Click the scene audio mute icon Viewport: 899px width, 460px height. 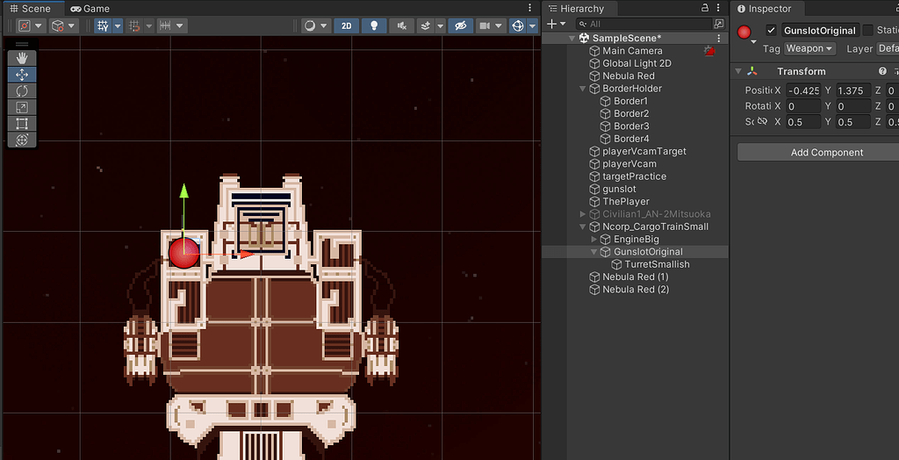(401, 26)
